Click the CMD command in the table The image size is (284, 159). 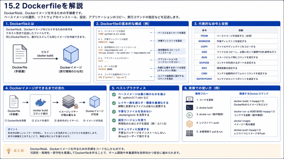click(x=204, y=73)
